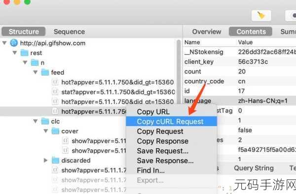Viewport: 296px width, 194px height.
Task: Click the globe icon for api.gifshow.com host
Action: click(14, 43)
